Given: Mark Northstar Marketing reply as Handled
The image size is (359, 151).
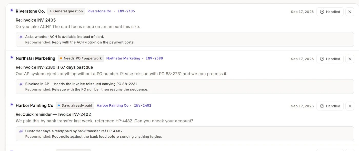Looking at the screenshot, I should [x=330, y=59].
